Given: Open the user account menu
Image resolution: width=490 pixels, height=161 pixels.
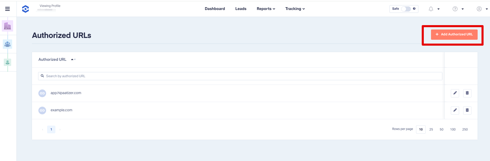Looking at the screenshot, I should tap(482, 9).
